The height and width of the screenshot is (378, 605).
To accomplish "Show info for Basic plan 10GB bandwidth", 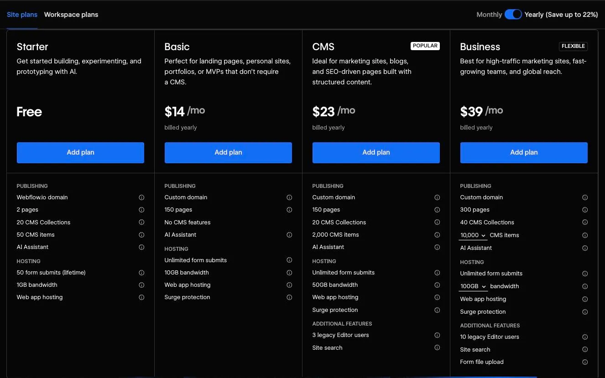I will [x=289, y=273].
